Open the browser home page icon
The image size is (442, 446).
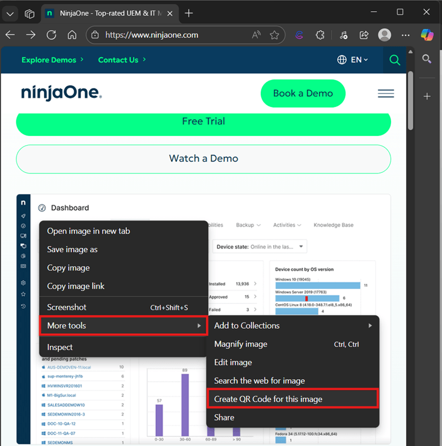tap(72, 35)
